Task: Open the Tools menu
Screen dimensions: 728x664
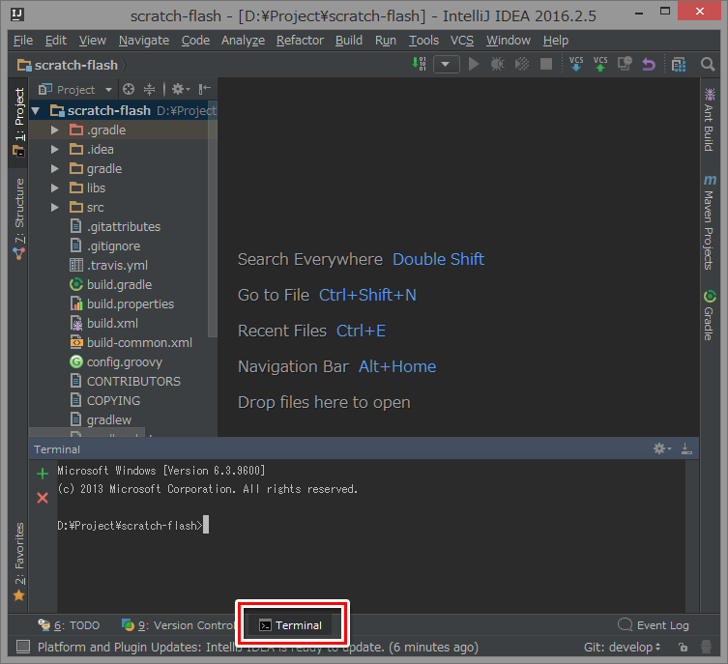Action: point(423,41)
